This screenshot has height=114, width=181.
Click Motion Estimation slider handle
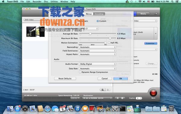tap(105, 43)
